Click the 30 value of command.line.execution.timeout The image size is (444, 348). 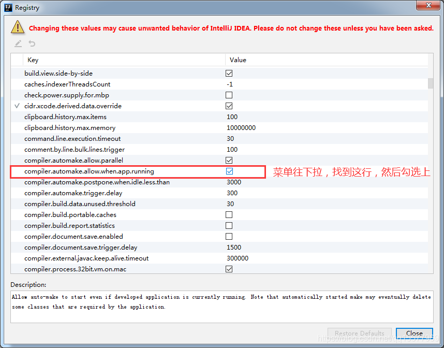point(230,139)
